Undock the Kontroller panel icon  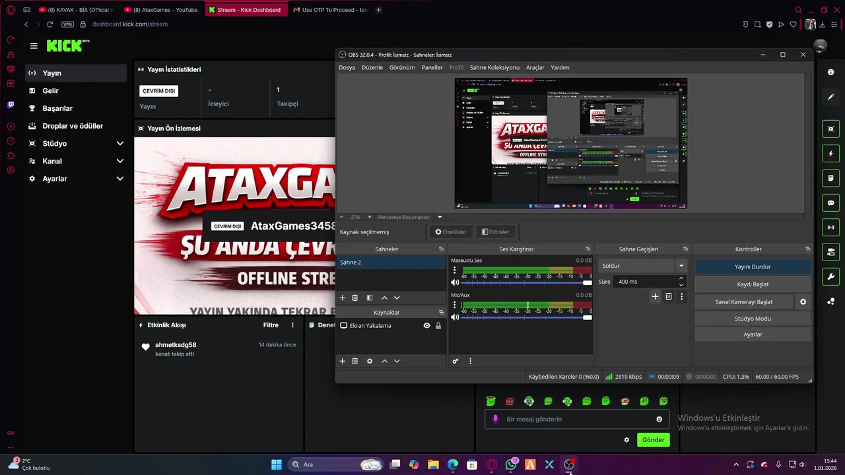[x=807, y=249]
